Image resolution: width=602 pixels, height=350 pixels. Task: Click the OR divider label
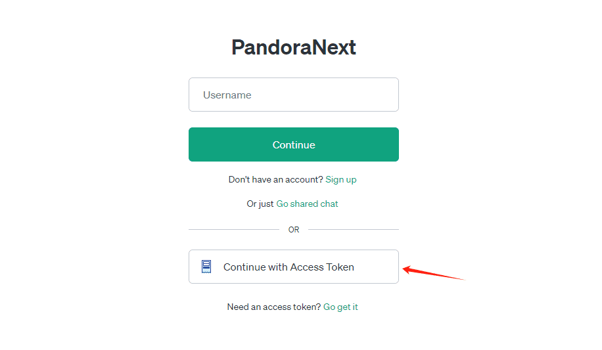[294, 229]
